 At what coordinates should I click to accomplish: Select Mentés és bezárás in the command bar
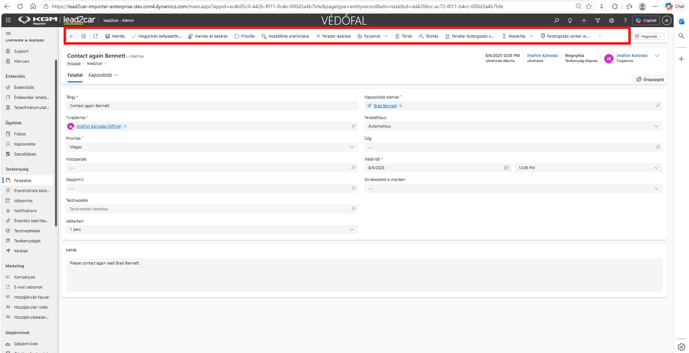(x=208, y=36)
